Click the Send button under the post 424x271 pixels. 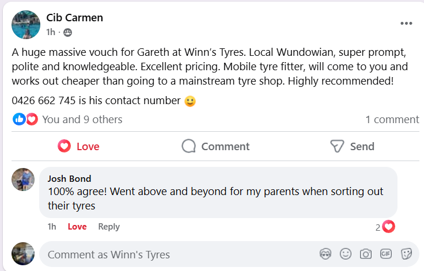coord(352,146)
